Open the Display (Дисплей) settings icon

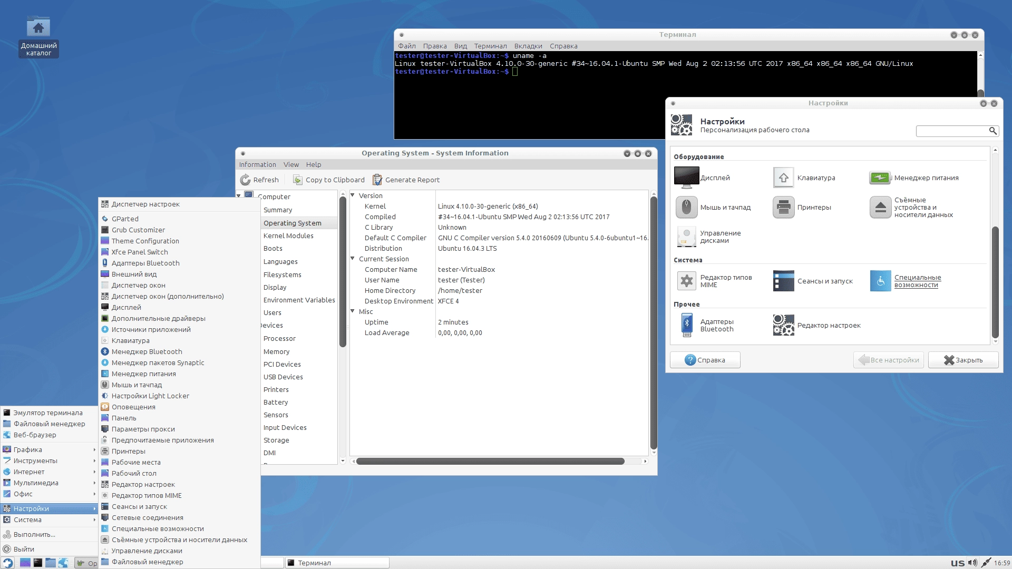686,178
